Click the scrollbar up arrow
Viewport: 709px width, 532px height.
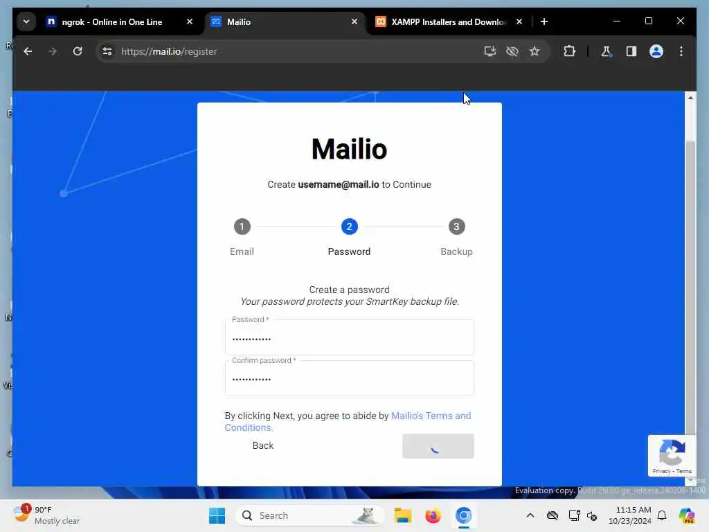pos(690,98)
